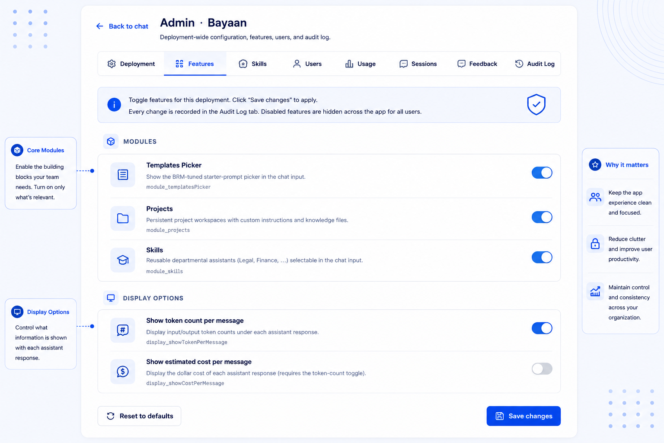View the Sessions tab
Image resolution: width=664 pixels, height=443 pixels.
(x=418, y=64)
